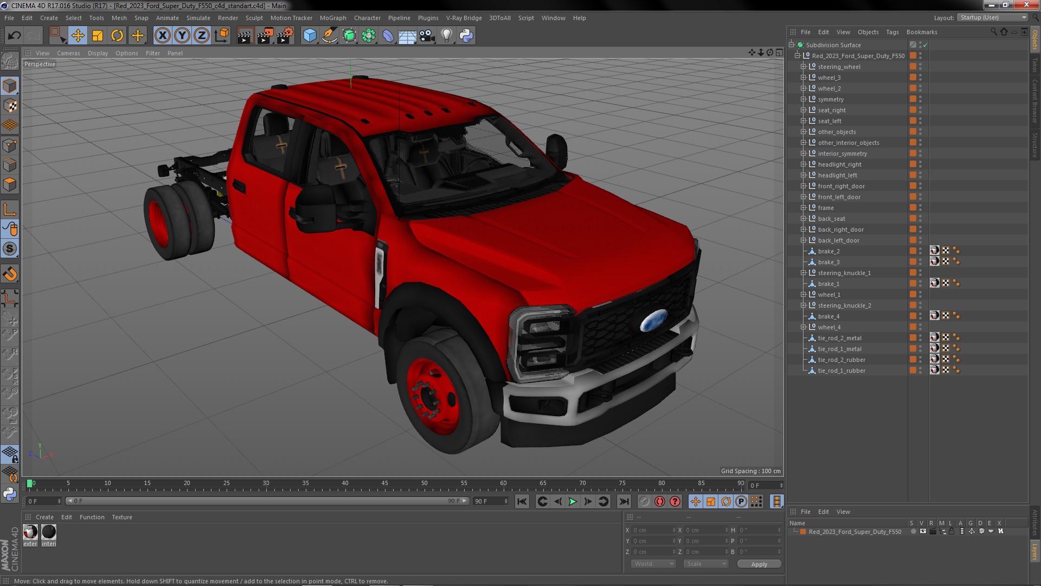Select the exter material swatch

click(30, 532)
